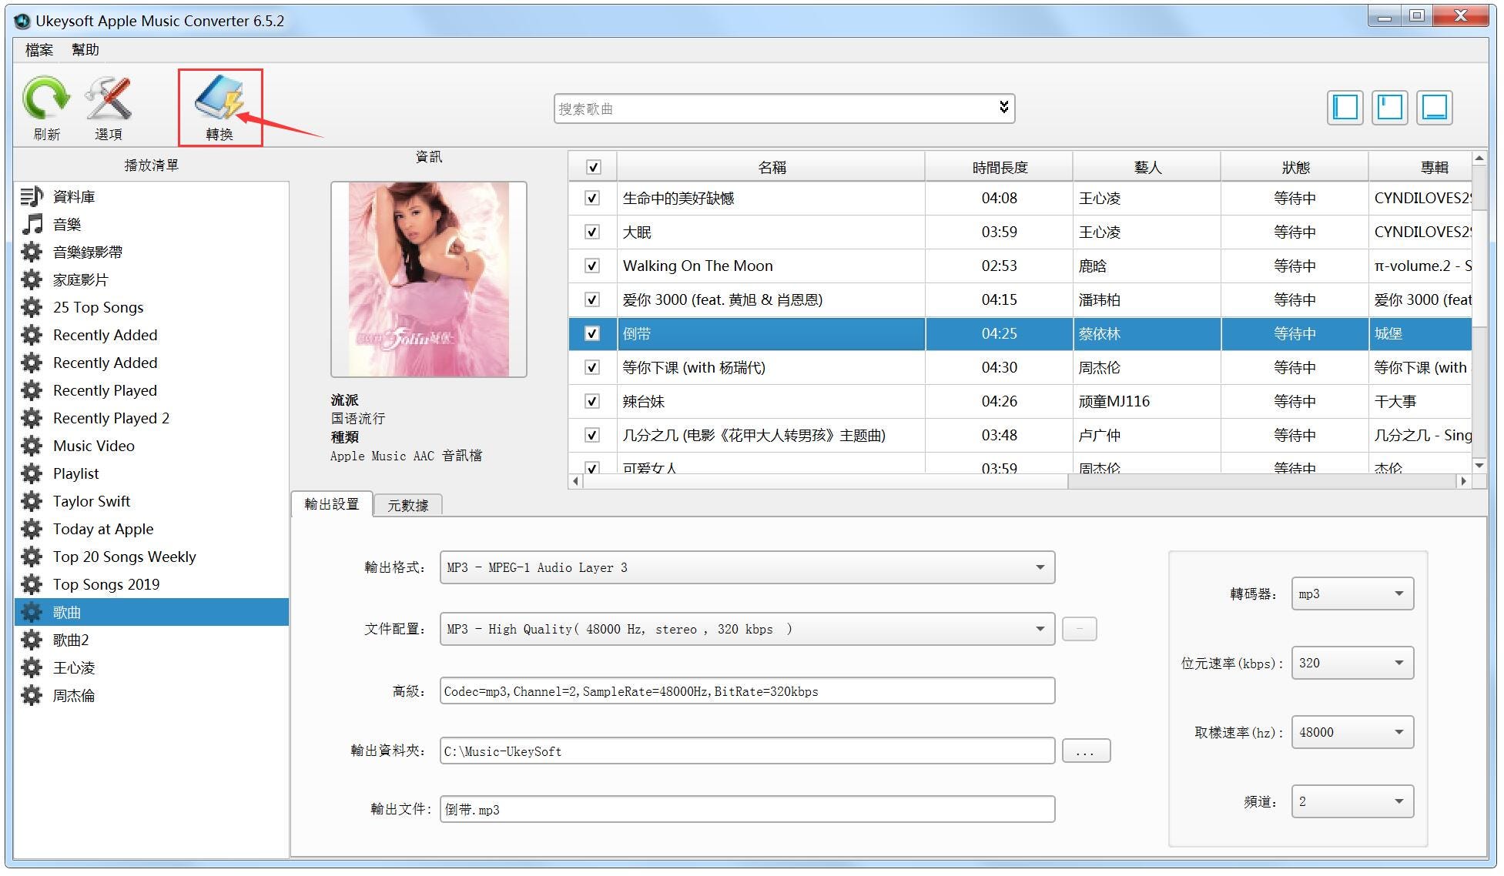Switch to 元數據 tab
Image resolution: width=1504 pixels, height=876 pixels.
click(408, 505)
